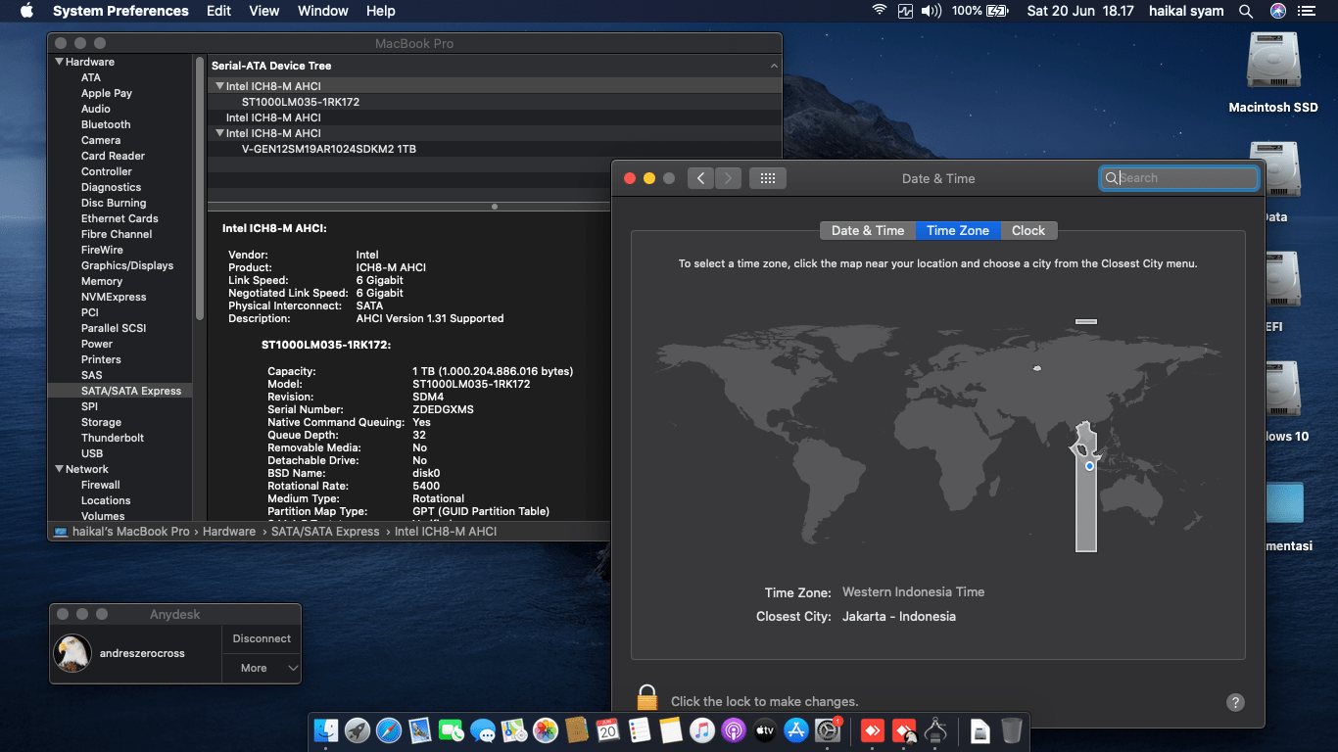Open Podcasts from the dock

[x=734, y=730]
